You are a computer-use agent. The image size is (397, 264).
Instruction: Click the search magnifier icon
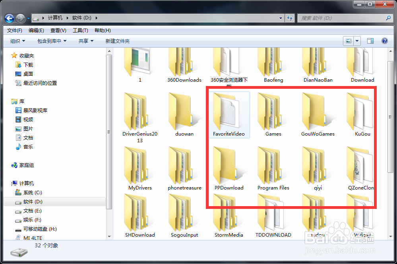pos(388,18)
